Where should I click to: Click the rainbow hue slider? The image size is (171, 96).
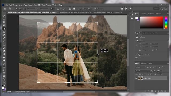166,22
